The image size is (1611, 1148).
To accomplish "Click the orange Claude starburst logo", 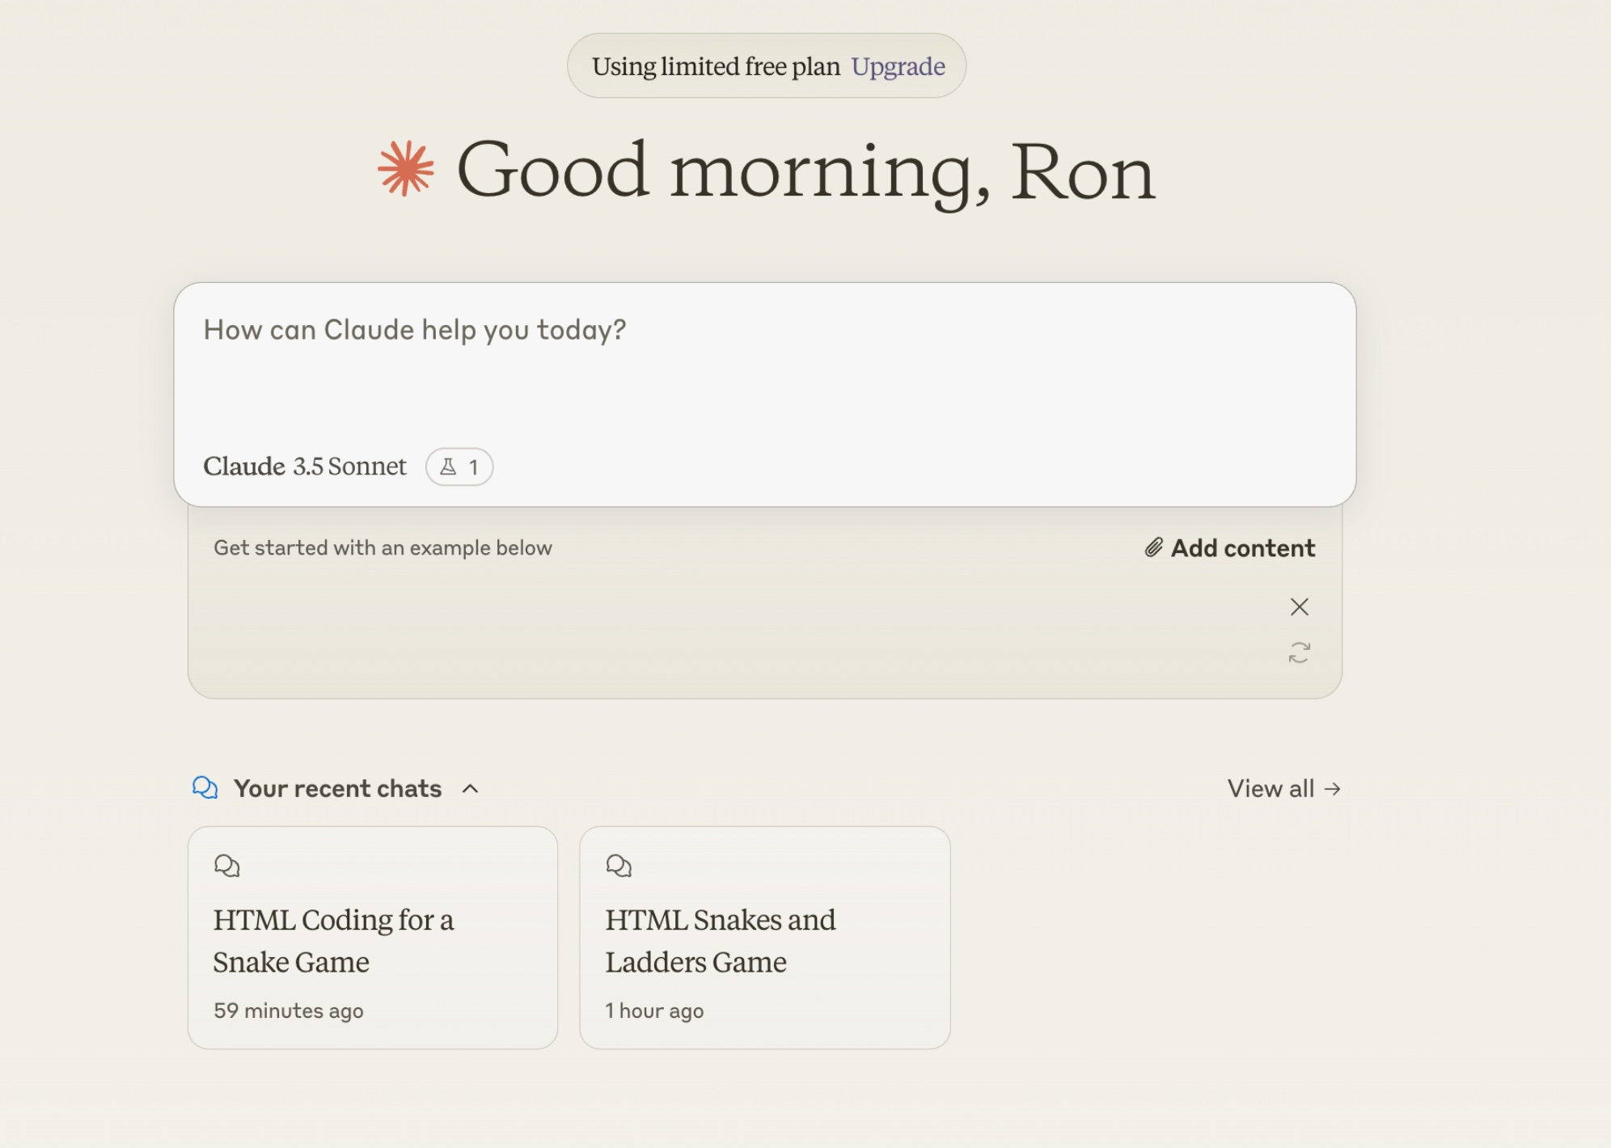I will (x=406, y=168).
